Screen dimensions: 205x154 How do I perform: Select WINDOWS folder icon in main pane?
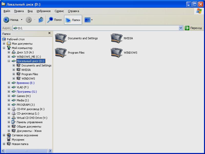tap(116, 53)
